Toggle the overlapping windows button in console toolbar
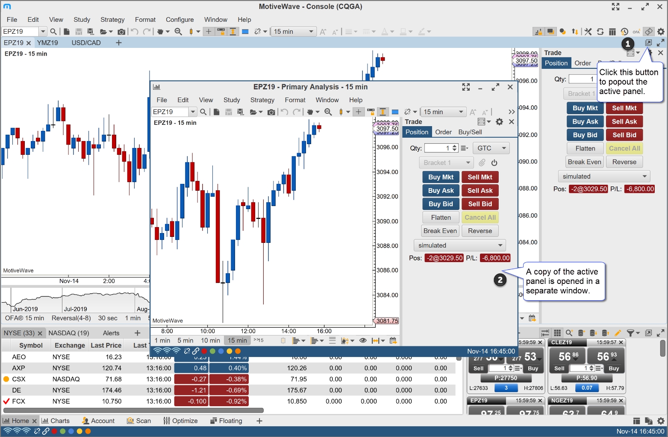 pyautogui.click(x=550, y=32)
